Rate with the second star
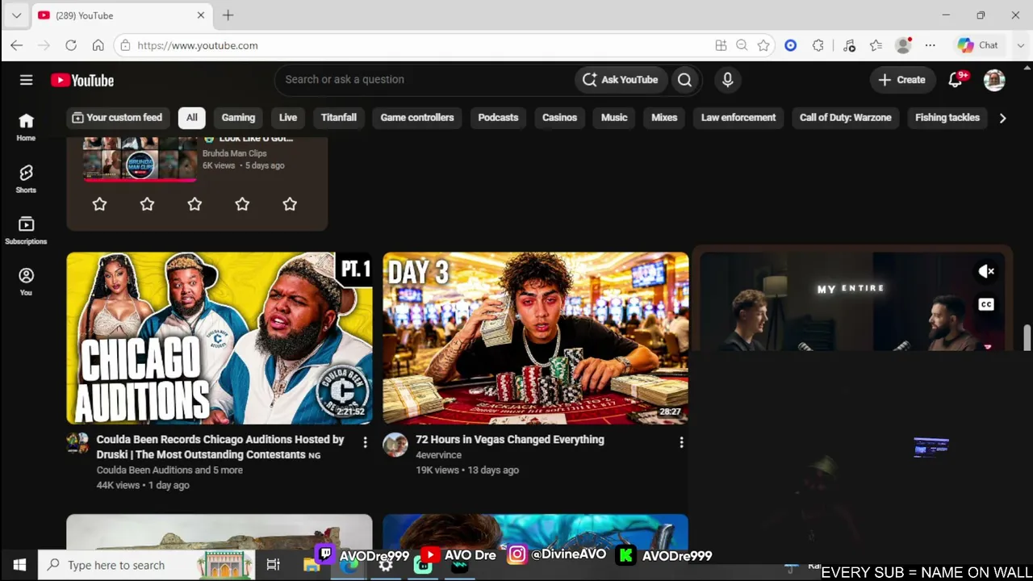1033x581 pixels. coord(147,204)
